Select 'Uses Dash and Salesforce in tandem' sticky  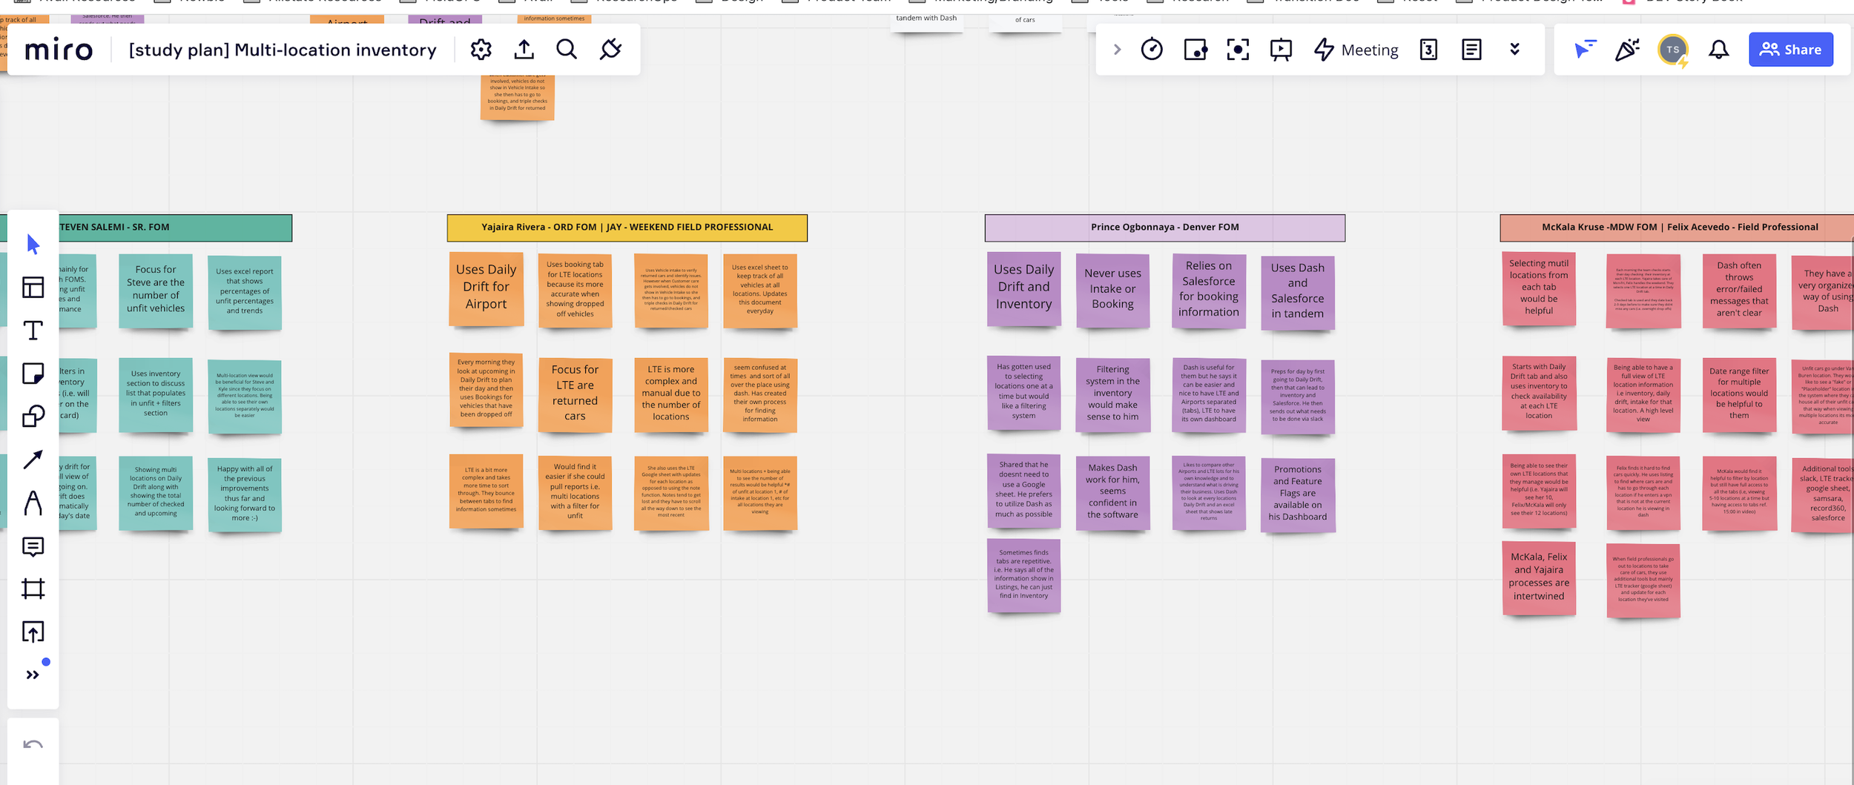[1298, 293]
